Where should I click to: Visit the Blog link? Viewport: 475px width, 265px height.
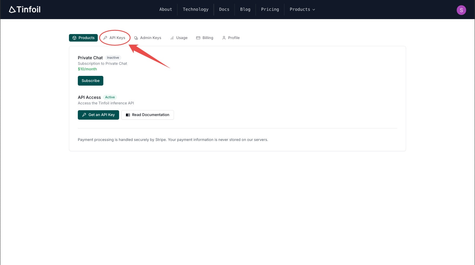click(245, 9)
